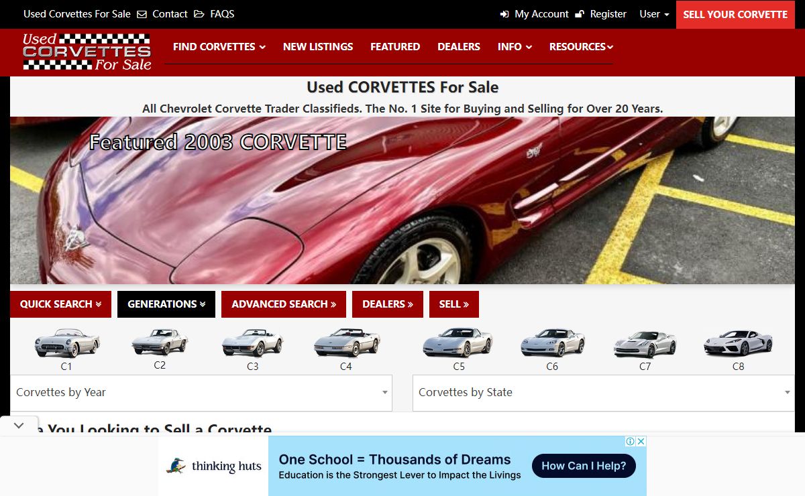Close the ad with the X icon

click(x=641, y=441)
